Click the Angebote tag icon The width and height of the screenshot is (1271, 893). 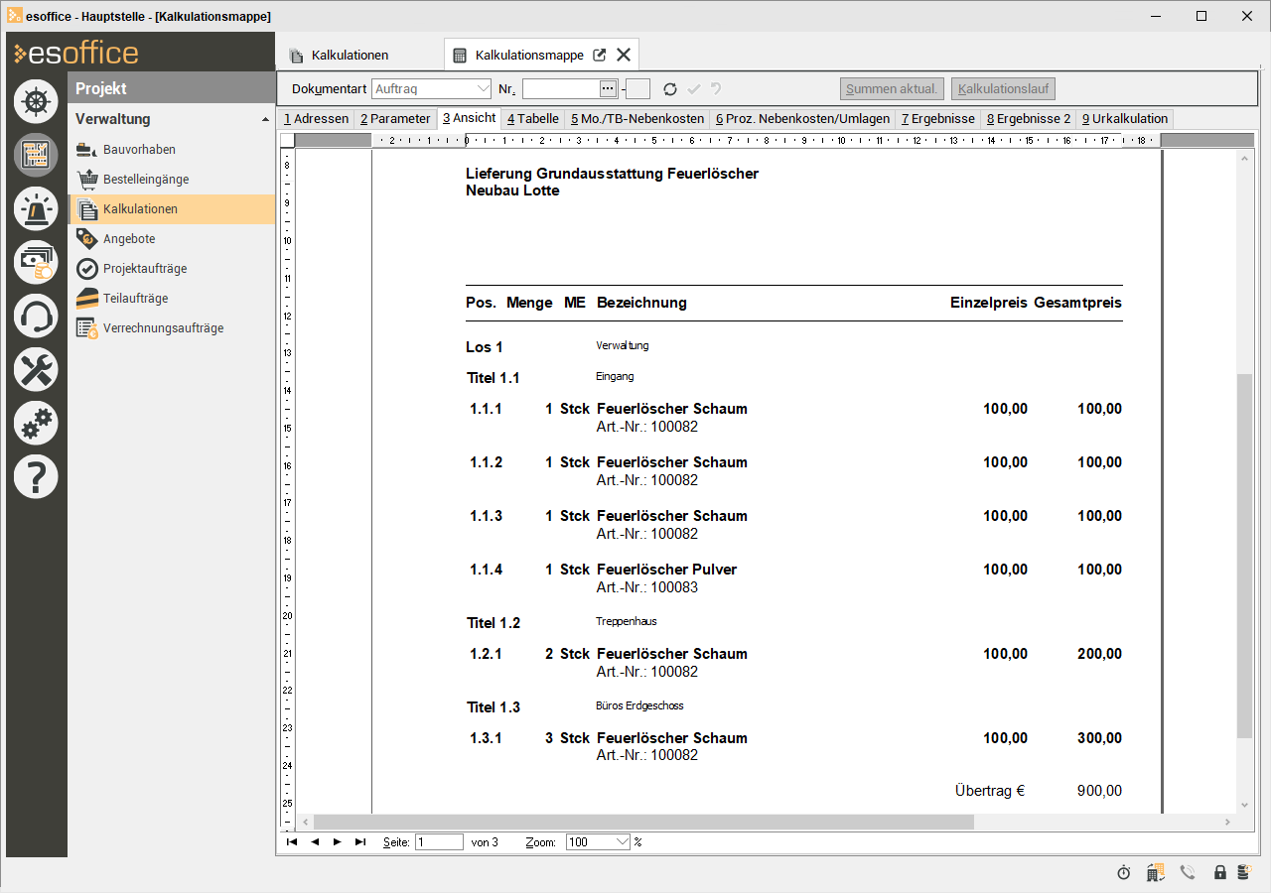tap(86, 239)
